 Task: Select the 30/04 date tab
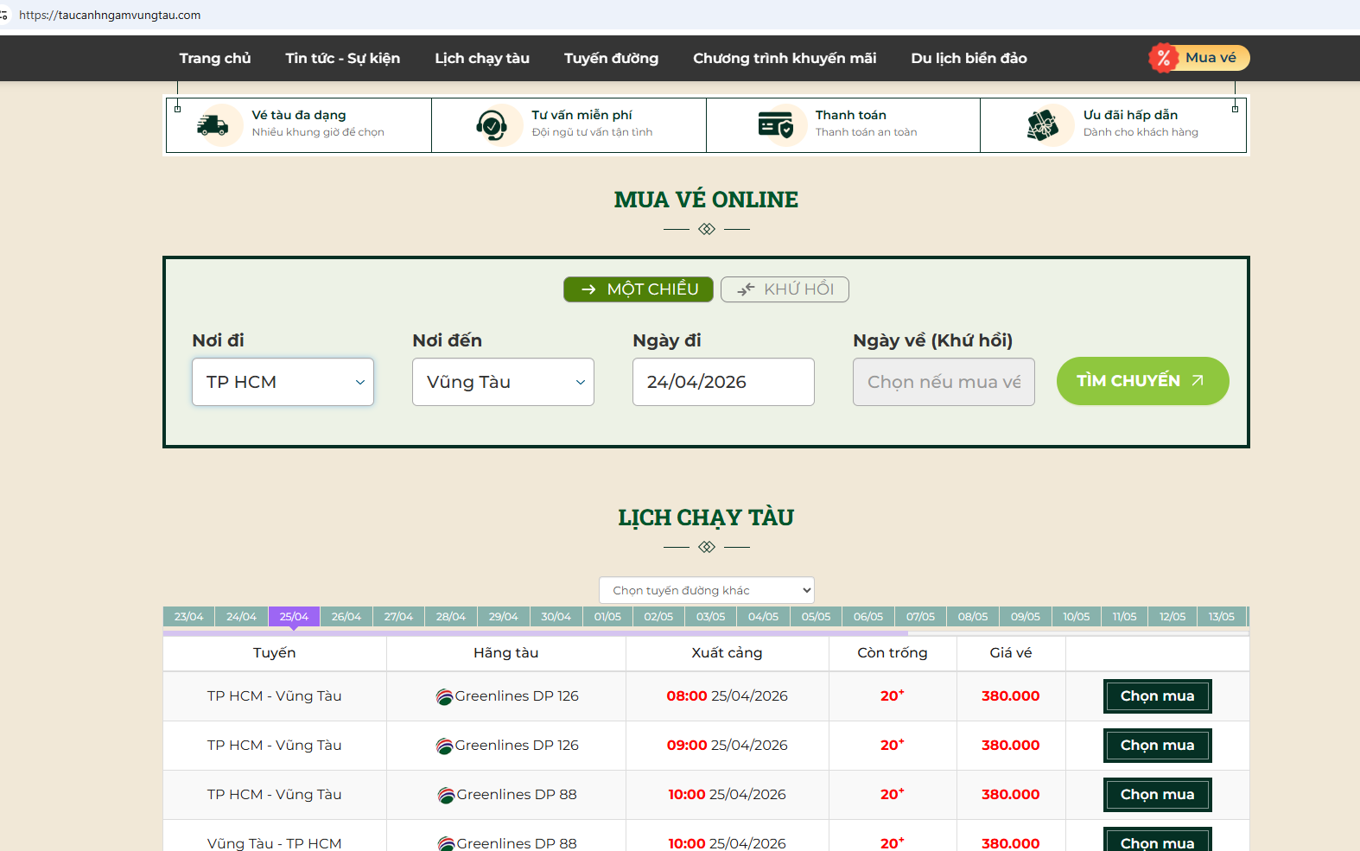pyautogui.click(x=556, y=616)
